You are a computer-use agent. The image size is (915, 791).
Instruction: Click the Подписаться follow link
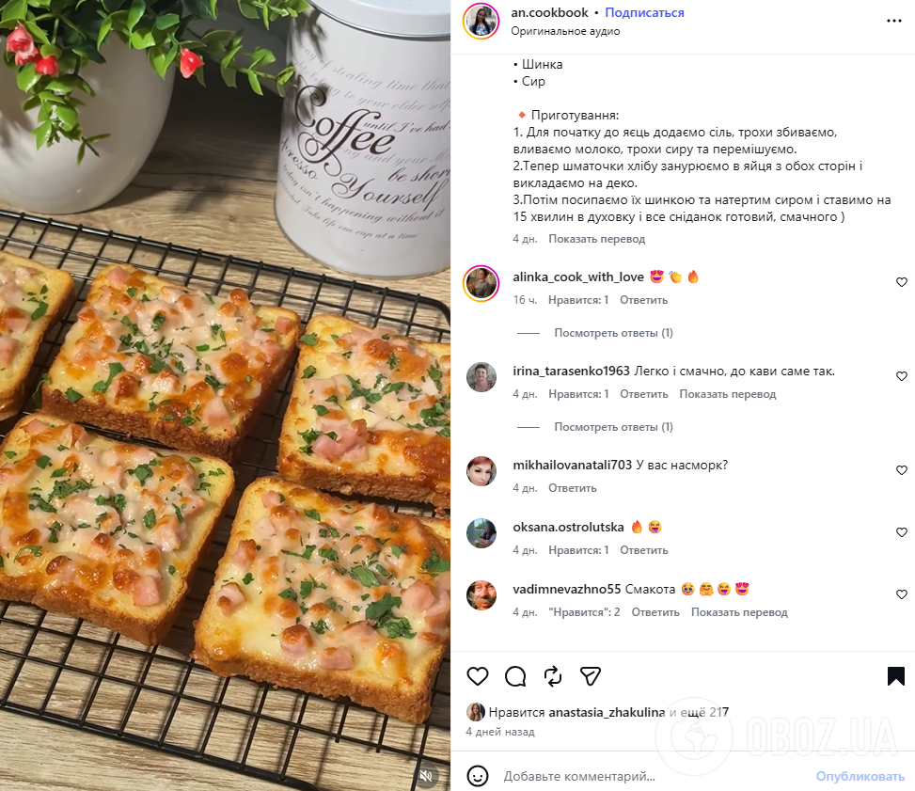click(644, 13)
